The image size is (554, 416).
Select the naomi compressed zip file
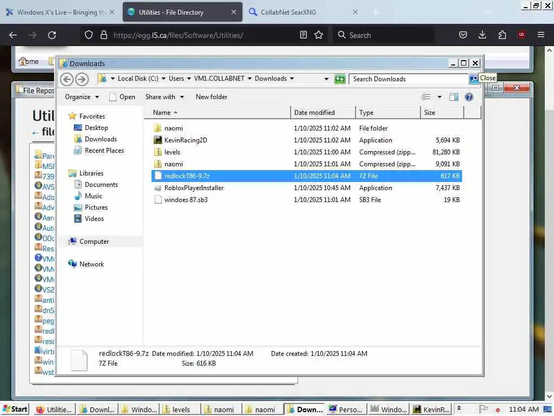point(307,164)
